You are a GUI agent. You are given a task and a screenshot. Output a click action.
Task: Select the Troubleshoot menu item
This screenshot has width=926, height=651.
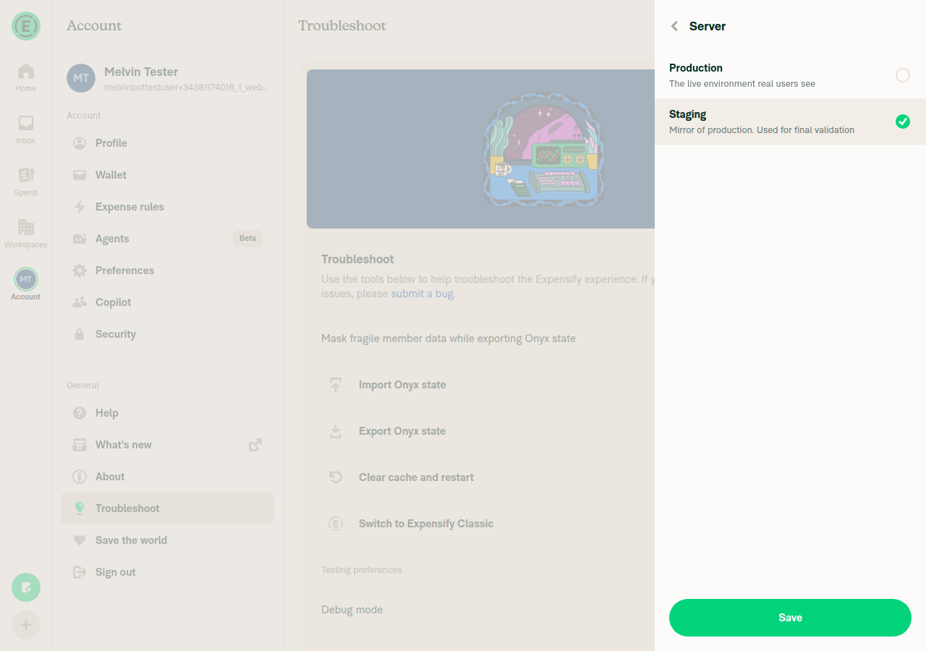[168, 509]
